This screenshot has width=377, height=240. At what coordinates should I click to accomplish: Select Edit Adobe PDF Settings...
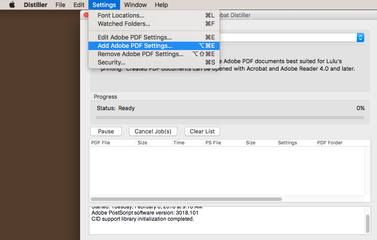click(154, 37)
